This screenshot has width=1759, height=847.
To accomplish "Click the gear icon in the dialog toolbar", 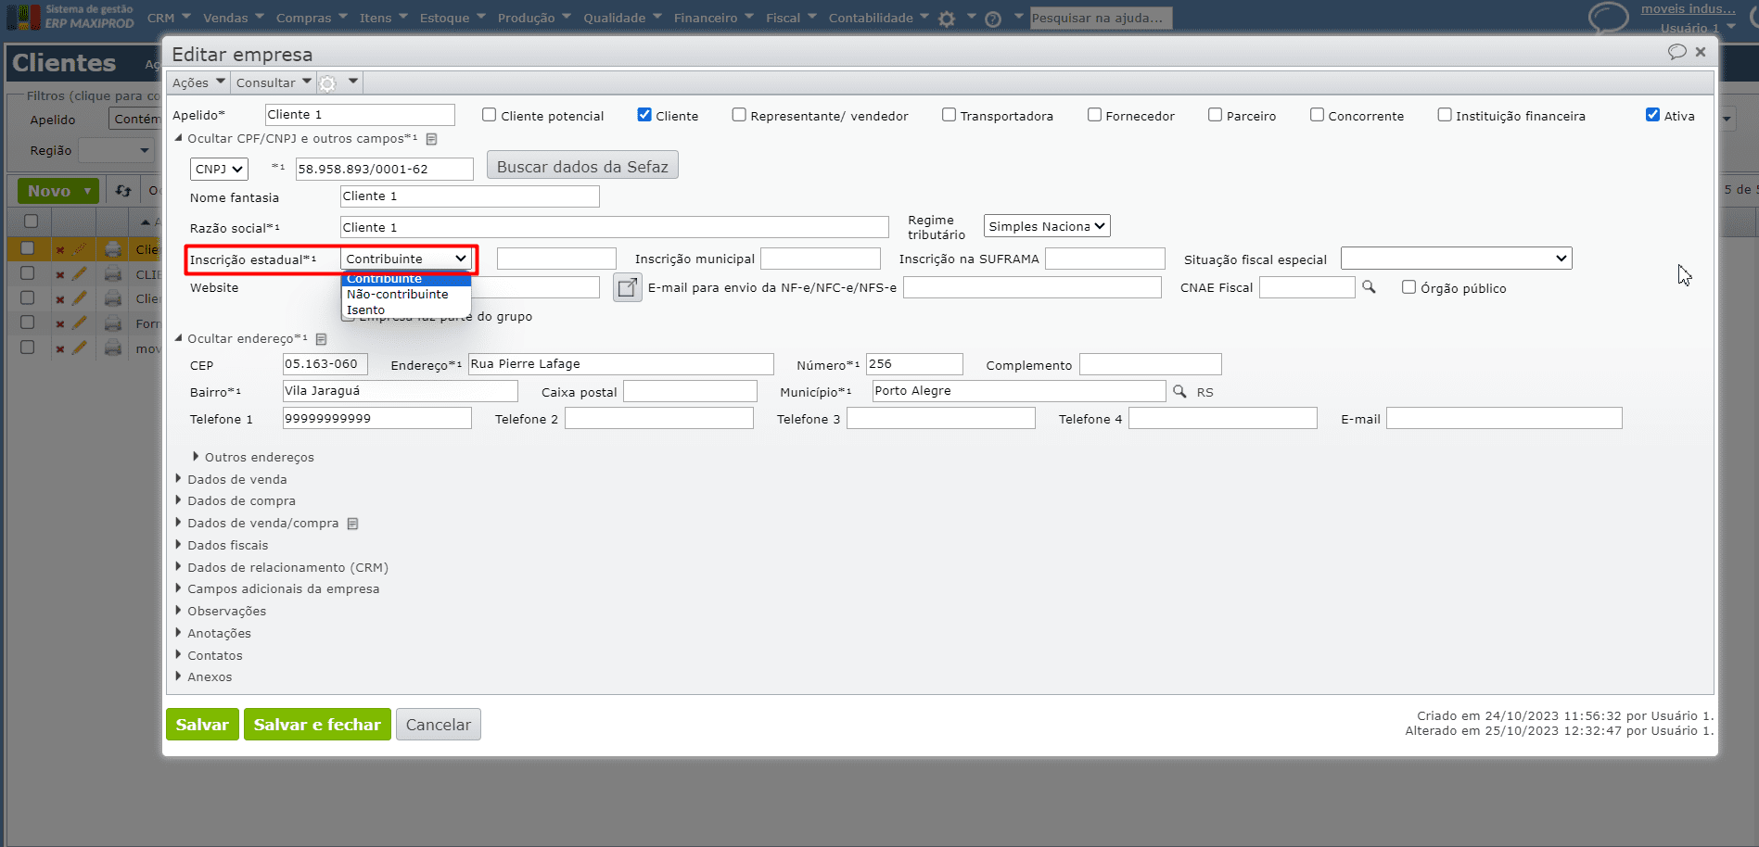I will pos(327,83).
